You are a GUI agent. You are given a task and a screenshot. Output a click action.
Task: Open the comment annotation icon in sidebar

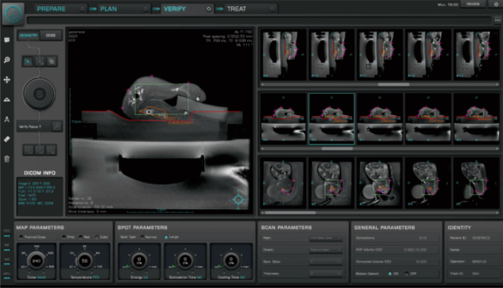6,40
